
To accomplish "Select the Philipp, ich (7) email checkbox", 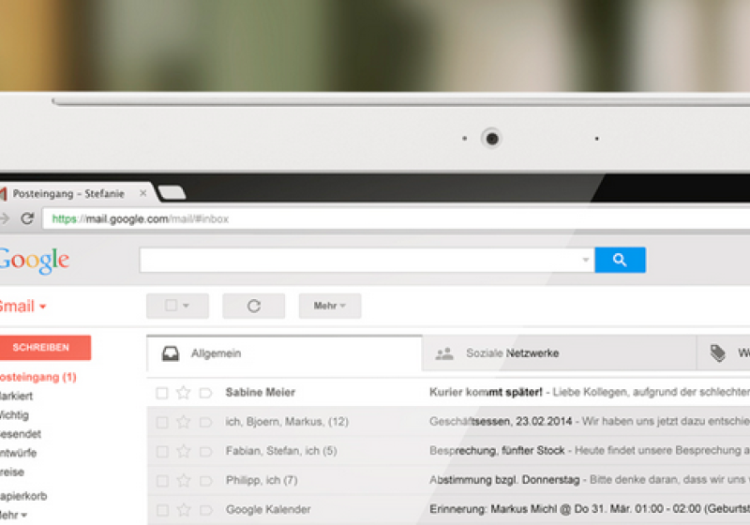I will click(x=162, y=481).
